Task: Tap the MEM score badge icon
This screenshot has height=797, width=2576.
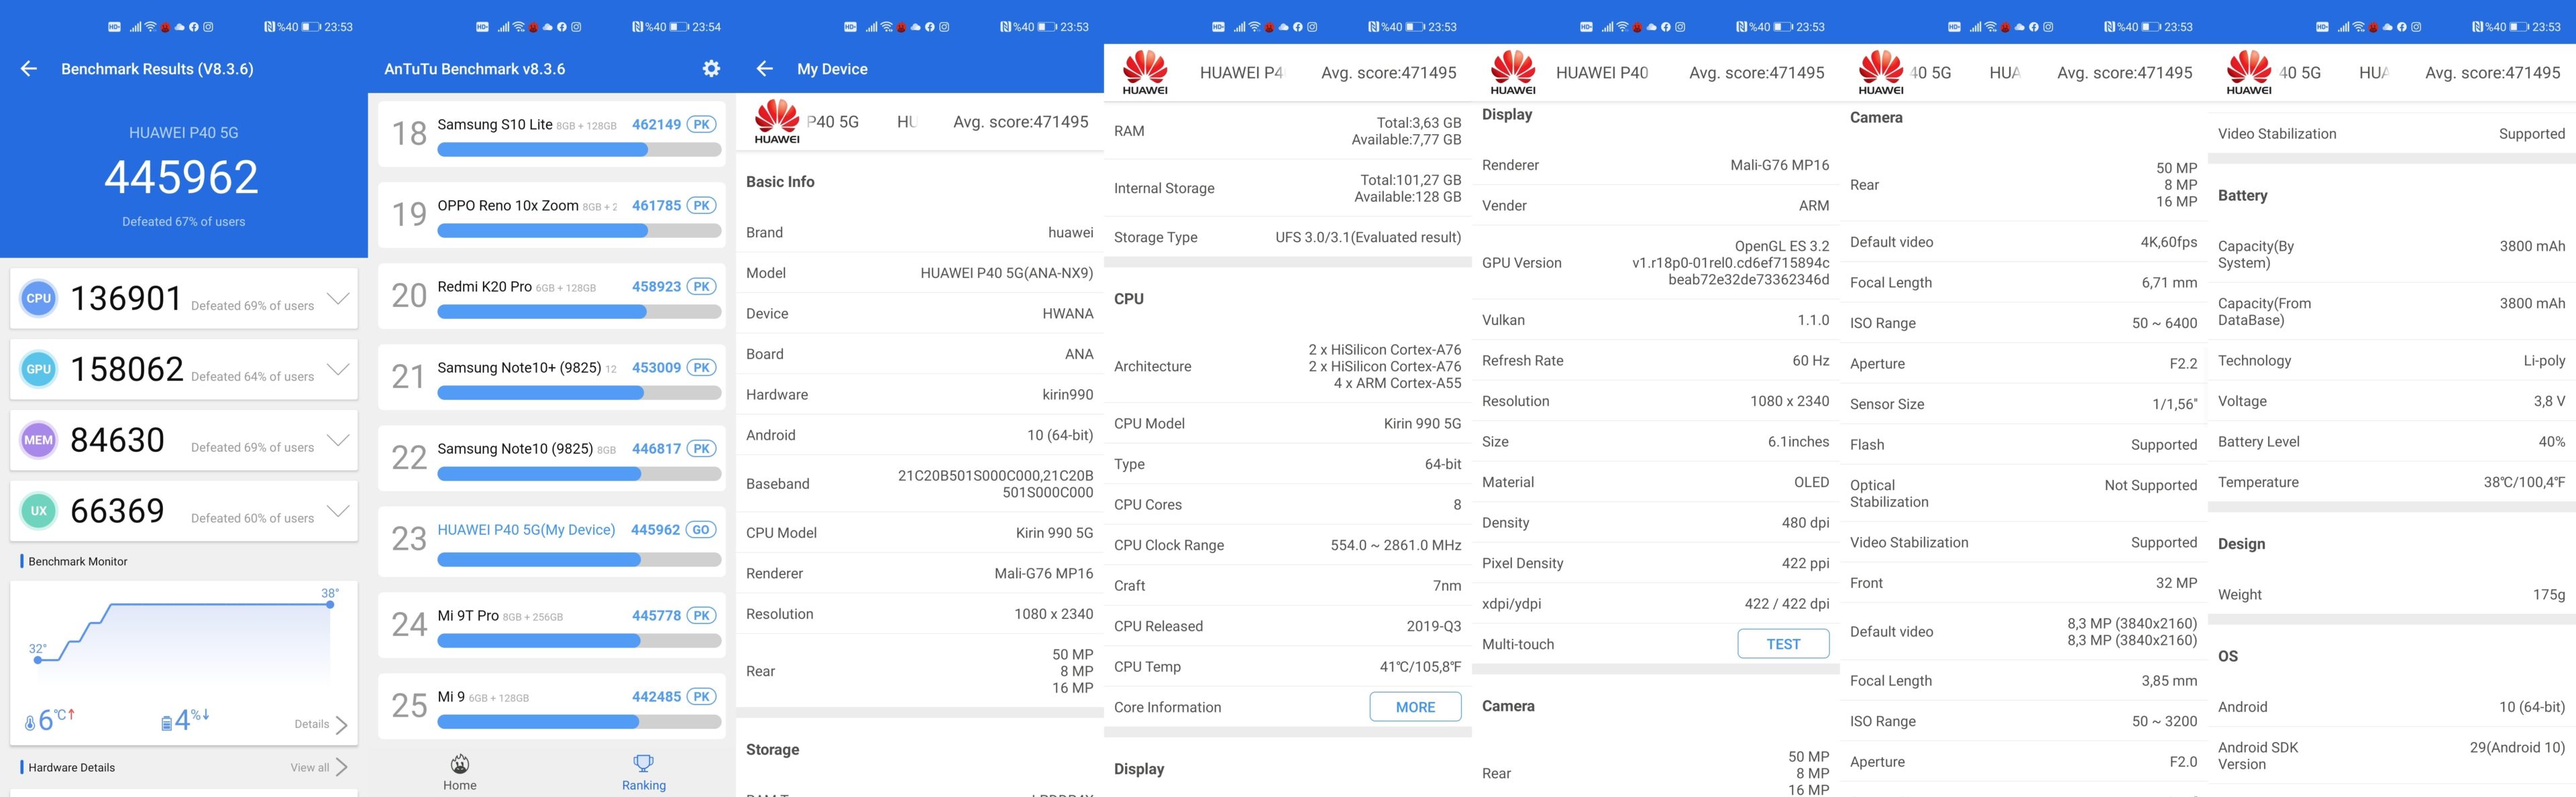Action: (x=39, y=440)
